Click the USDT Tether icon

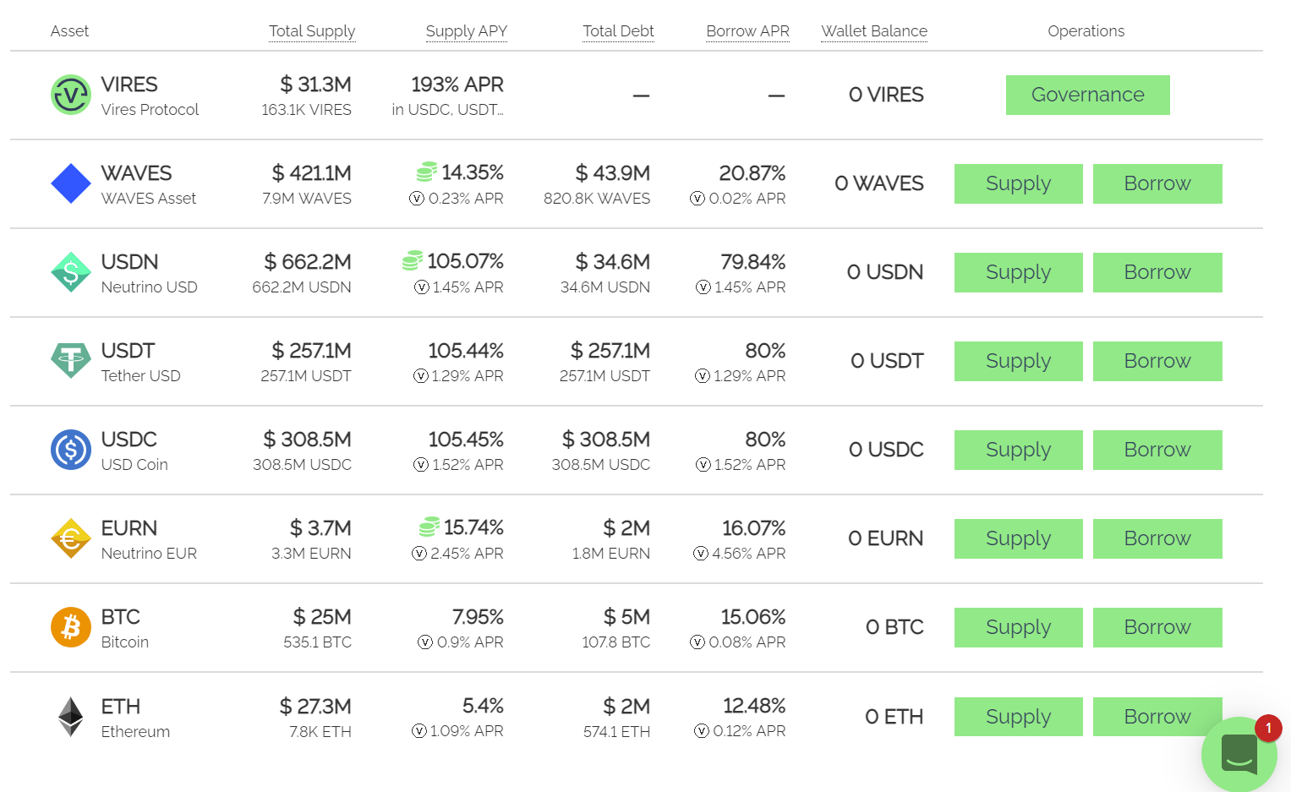pyautogui.click(x=71, y=361)
